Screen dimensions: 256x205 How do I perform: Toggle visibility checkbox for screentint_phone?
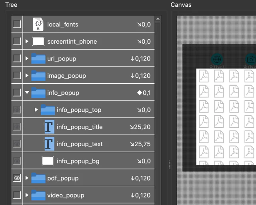pos(17,41)
